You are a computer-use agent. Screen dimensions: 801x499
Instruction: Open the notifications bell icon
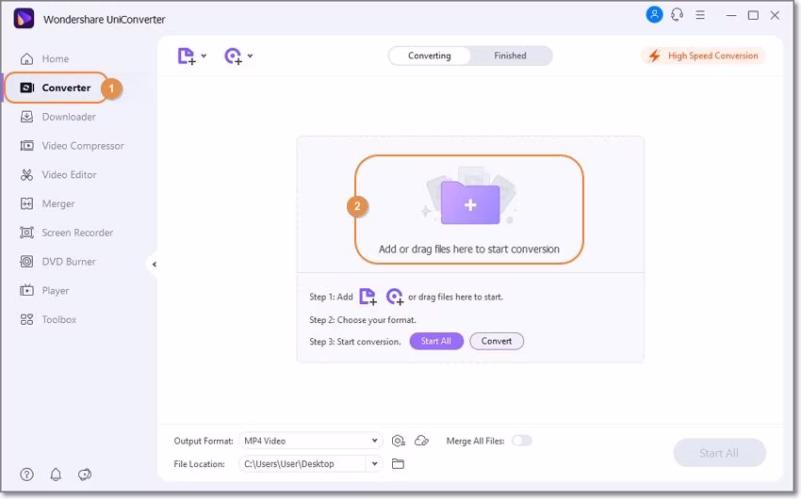point(56,475)
